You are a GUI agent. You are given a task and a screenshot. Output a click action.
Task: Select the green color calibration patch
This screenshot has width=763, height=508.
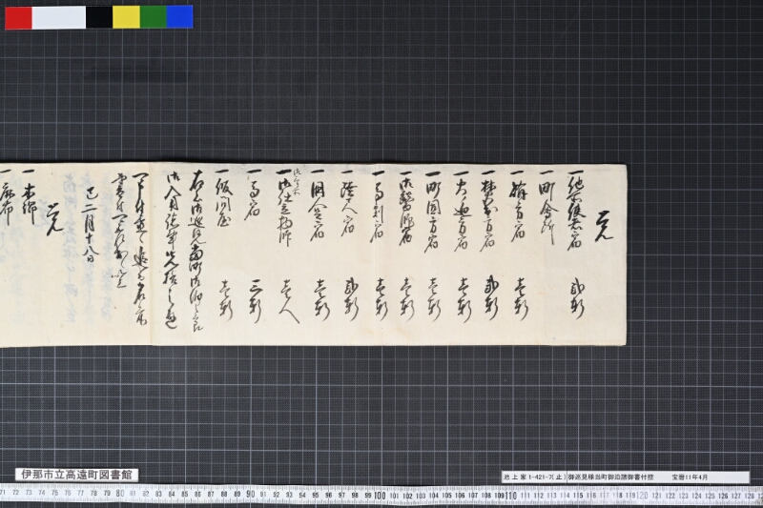(x=154, y=17)
